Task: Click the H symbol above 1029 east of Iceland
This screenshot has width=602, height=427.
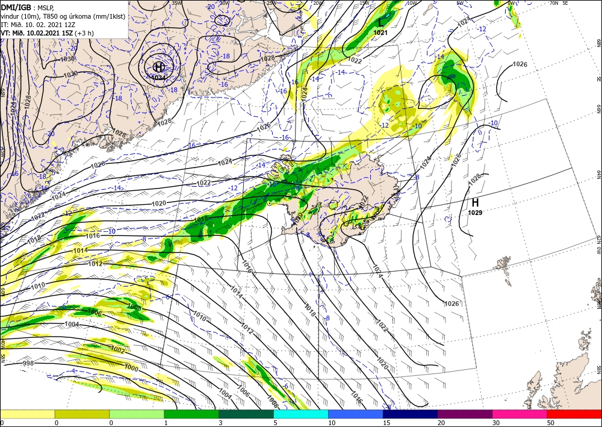Action: (475, 202)
